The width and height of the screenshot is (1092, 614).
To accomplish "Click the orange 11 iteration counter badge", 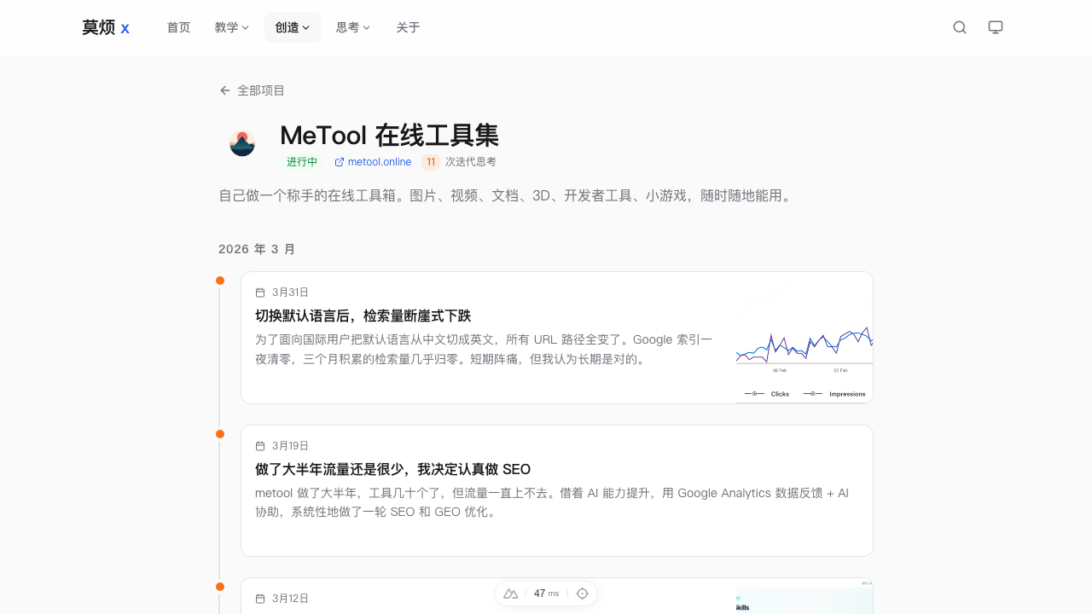I will (430, 161).
